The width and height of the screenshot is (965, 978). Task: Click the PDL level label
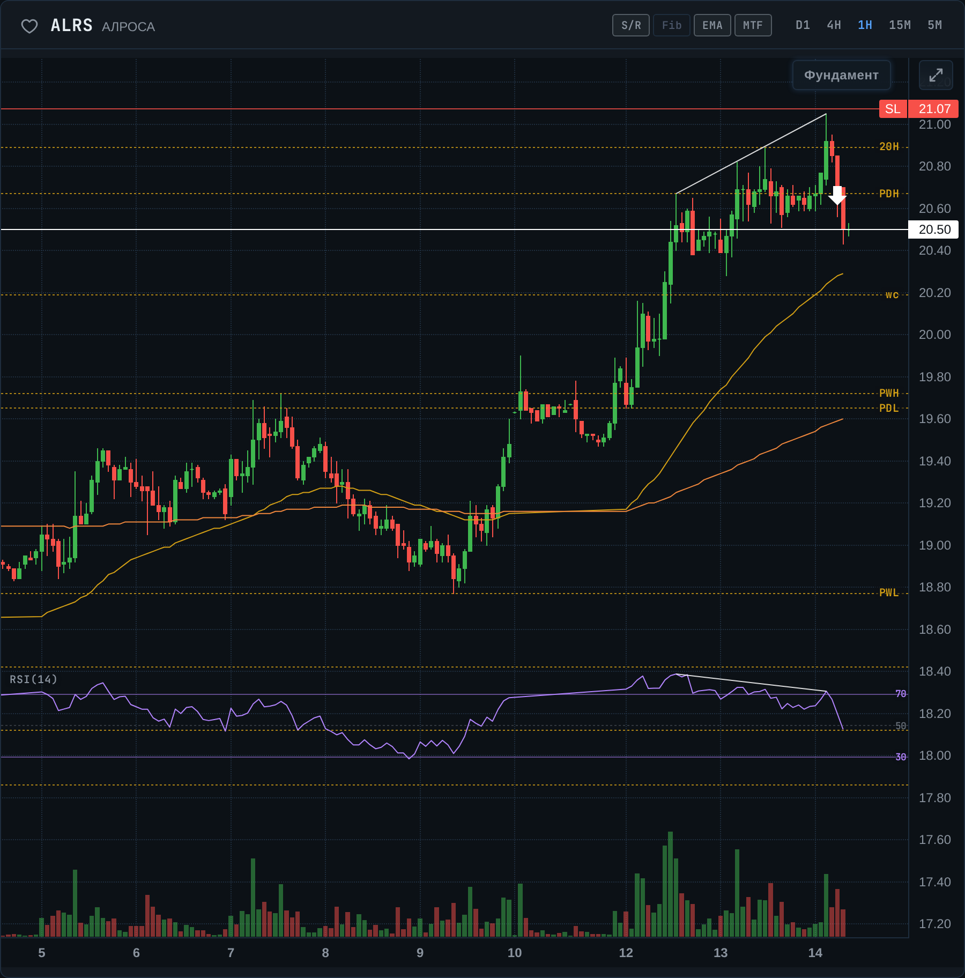[x=889, y=409]
